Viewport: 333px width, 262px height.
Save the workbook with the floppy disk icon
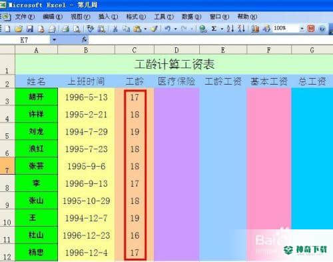click(x=30, y=29)
